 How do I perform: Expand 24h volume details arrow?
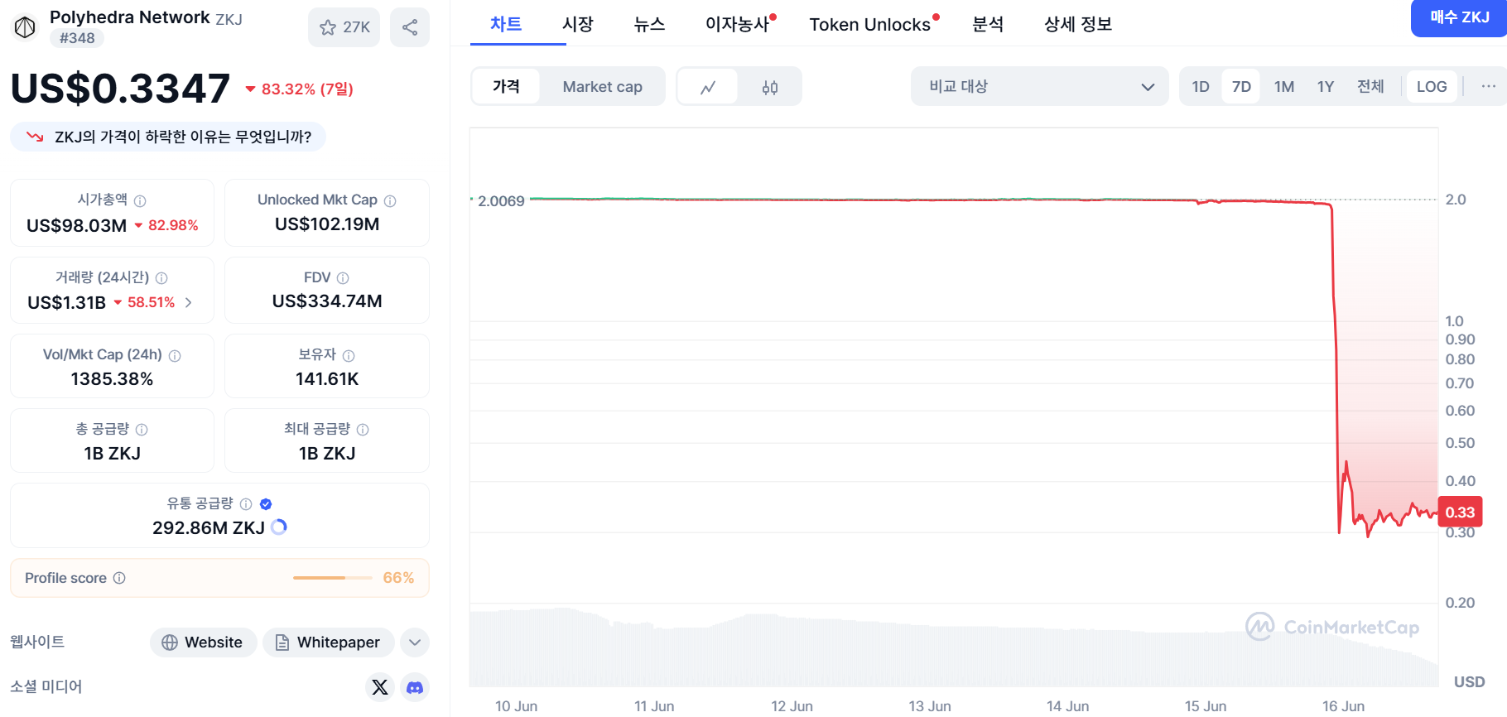click(189, 303)
